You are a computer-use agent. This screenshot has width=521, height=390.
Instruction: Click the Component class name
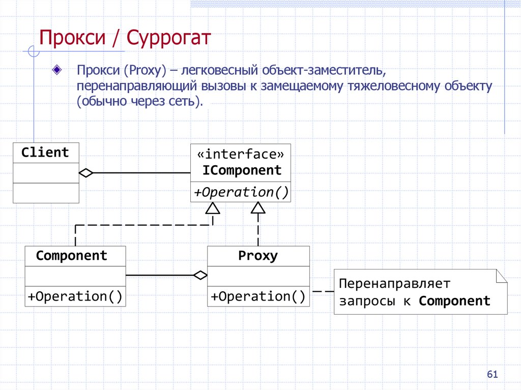point(75,256)
